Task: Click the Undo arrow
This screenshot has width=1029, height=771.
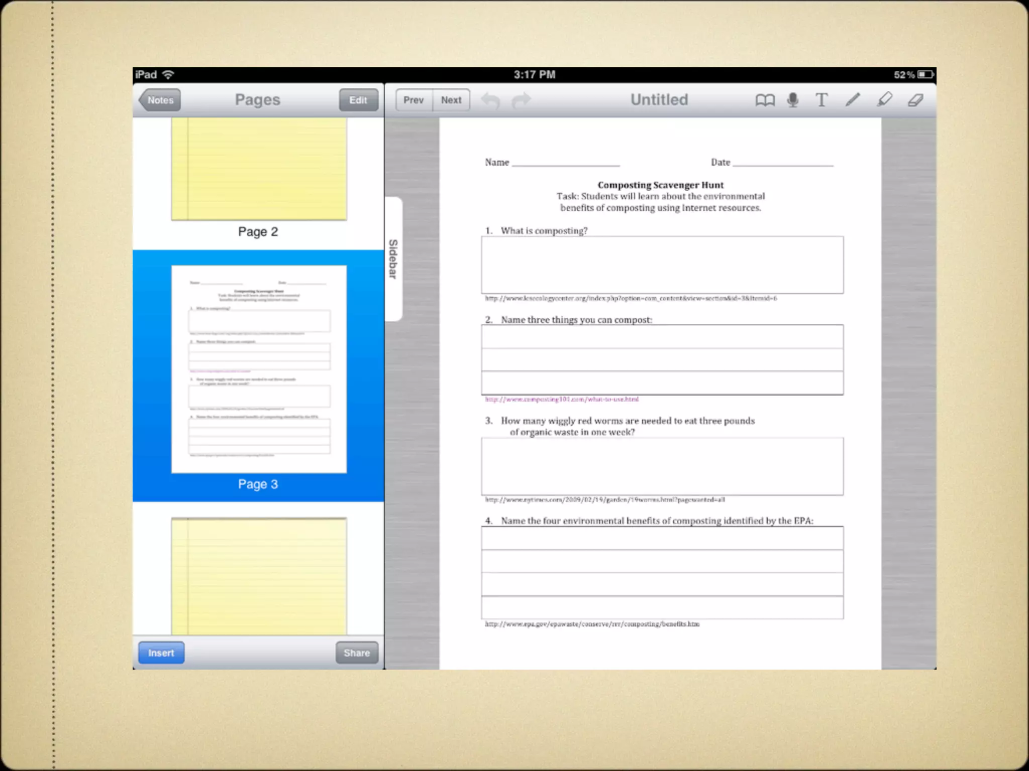Action: click(490, 100)
